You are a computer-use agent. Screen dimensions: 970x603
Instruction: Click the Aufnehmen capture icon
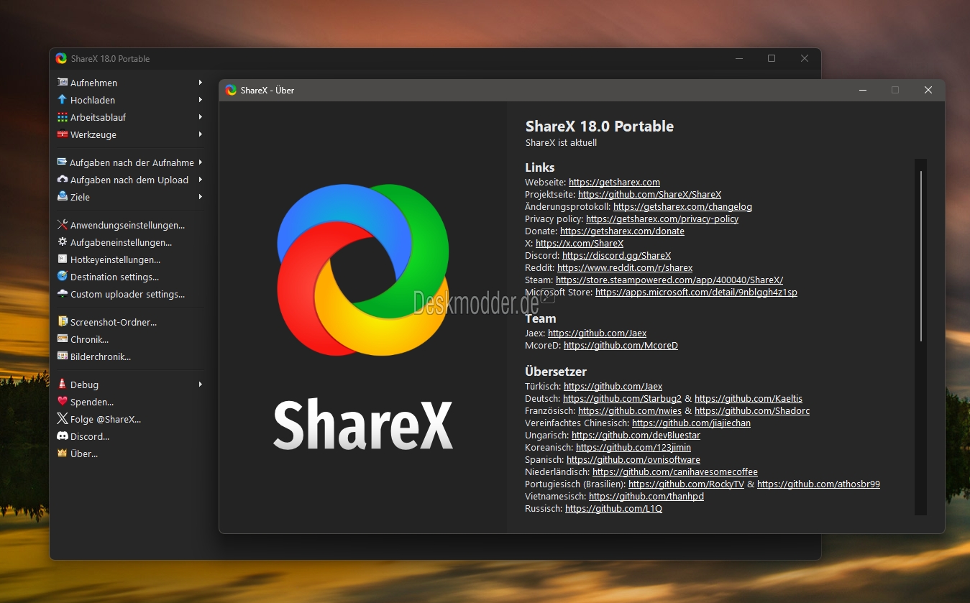pyautogui.click(x=63, y=83)
